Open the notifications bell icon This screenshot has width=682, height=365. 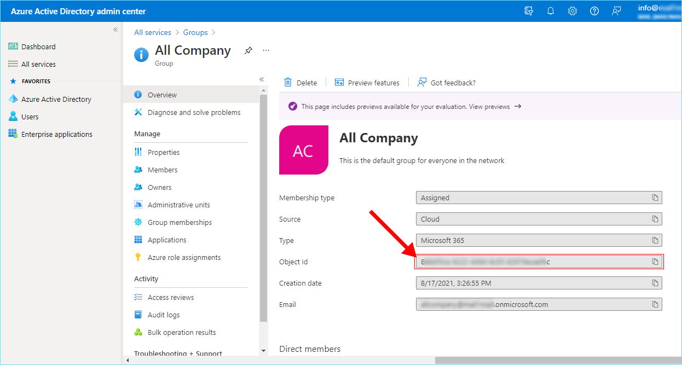tap(551, 11)
